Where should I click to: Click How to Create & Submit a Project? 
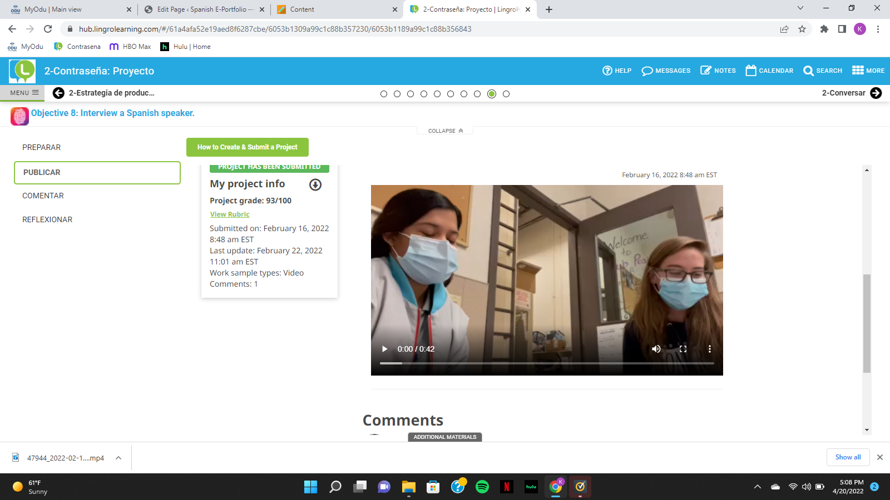click(x=247, y=147)
